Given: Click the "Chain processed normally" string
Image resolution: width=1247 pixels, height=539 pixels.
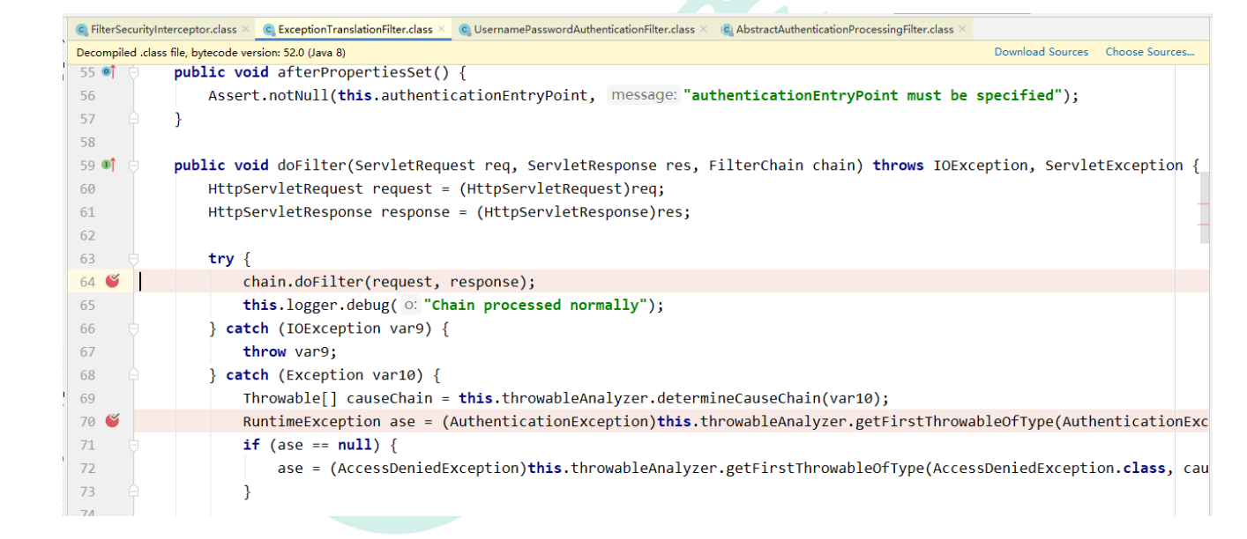Looking at the screenshot, I should tap(536, 305).
